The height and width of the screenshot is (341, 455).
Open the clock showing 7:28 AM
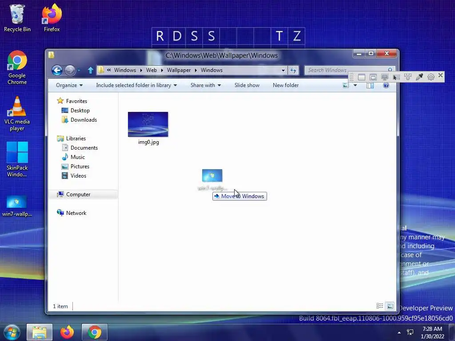click(x=432, y=333)
